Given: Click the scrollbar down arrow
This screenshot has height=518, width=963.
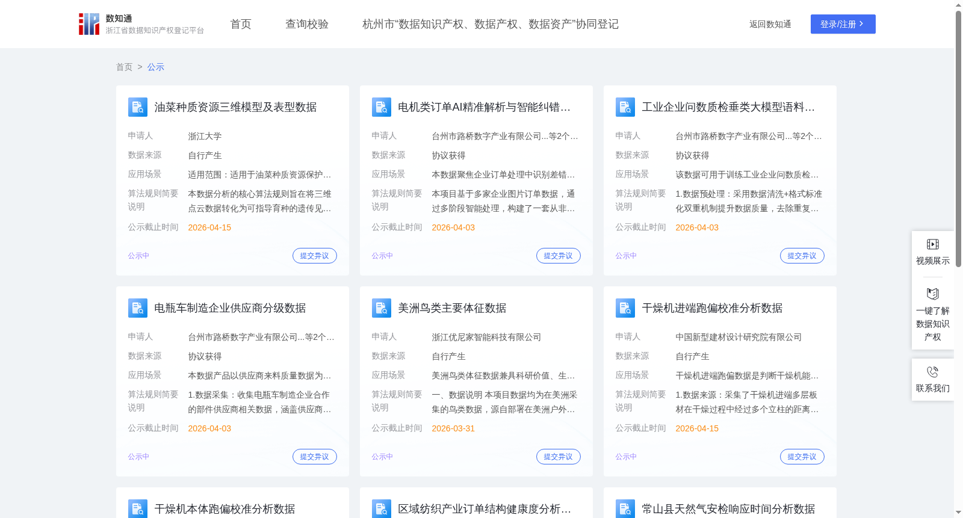Looking at the screenshot, I should pyautogui.click(x=958, y=513).
